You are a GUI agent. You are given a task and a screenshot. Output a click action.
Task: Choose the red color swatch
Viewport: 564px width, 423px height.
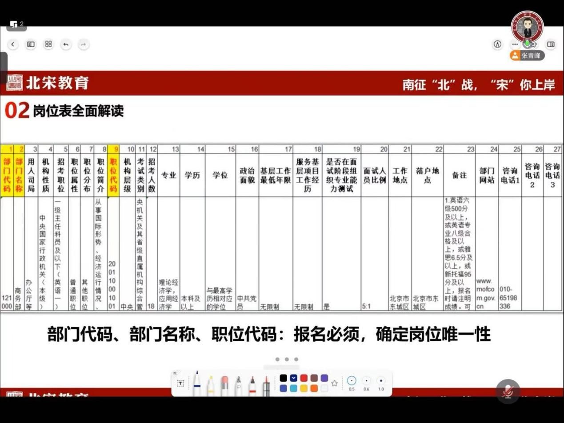pos(304,378)
